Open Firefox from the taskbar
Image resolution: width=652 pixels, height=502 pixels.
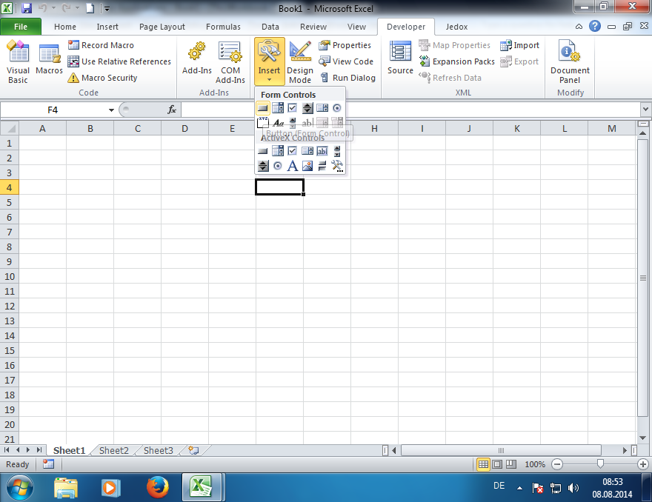157,487
